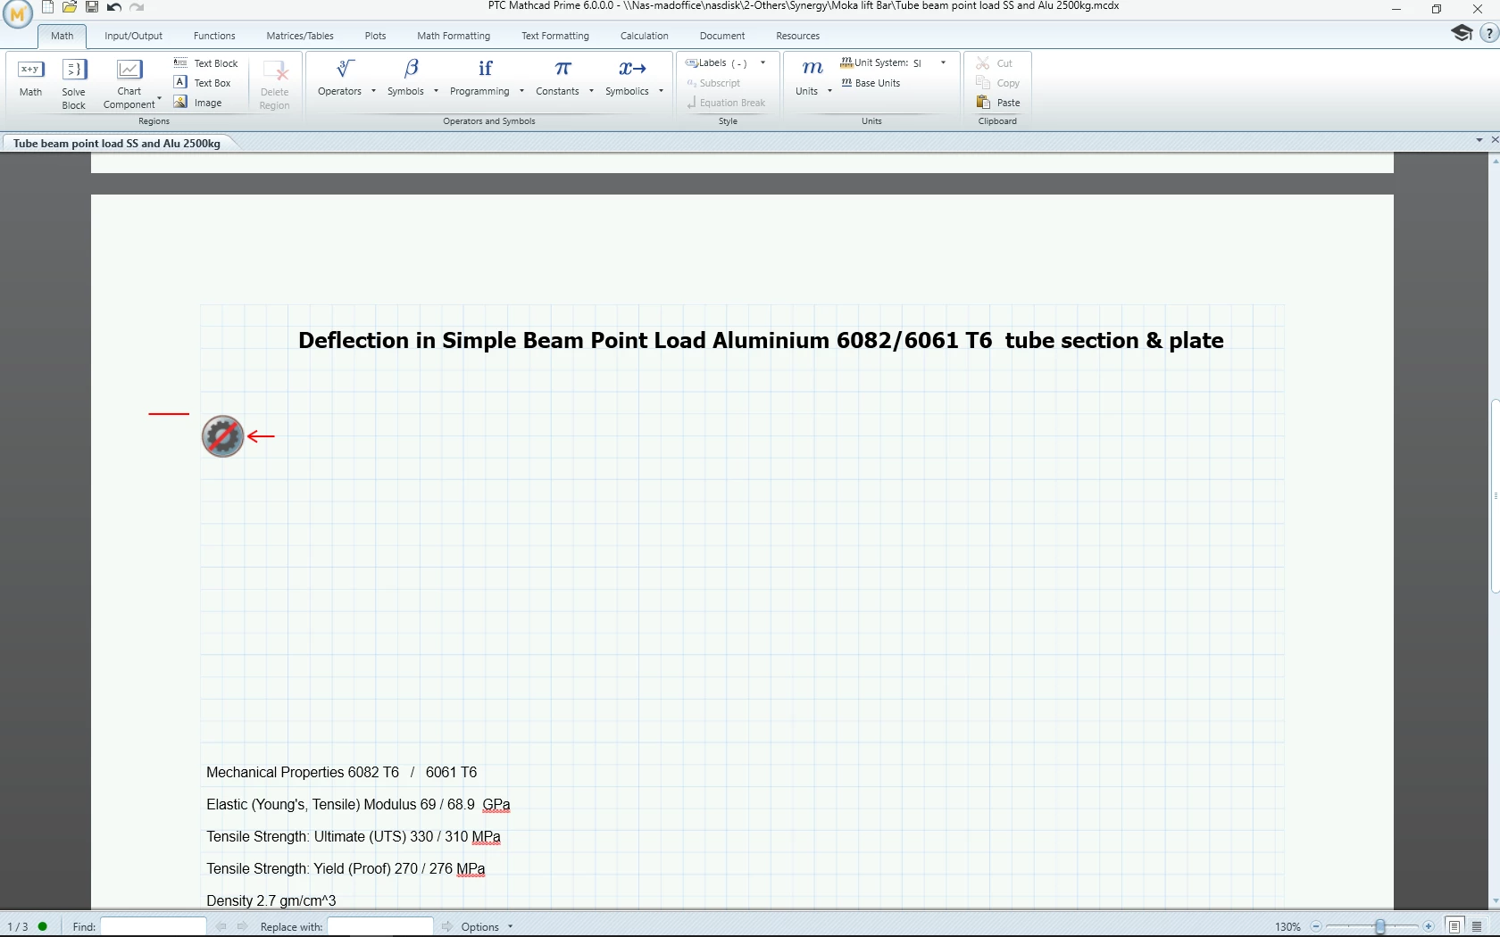Click the green calculation status indicator
Viewport: 1500px width, 937px height.
point(43,926)
